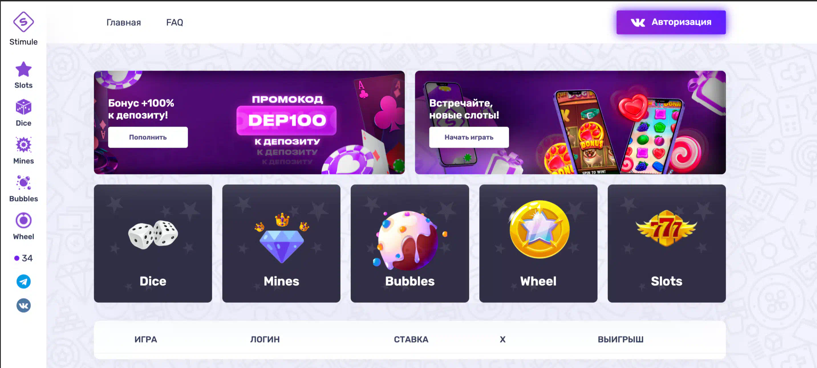The image size is (817, 368).
Task: Open the Dice game card
Action: click(153, 244)
